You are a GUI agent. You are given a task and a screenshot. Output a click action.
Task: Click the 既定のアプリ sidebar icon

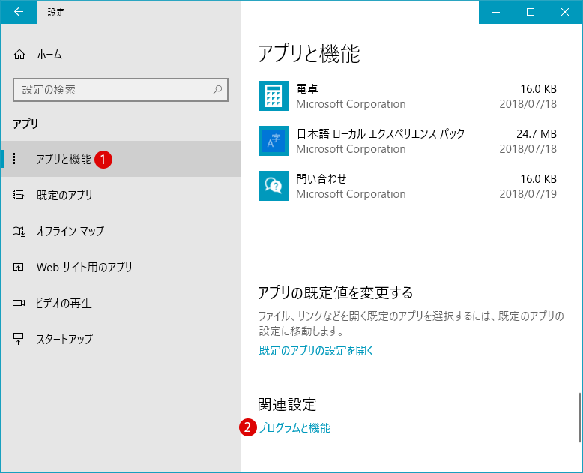point(18,194)
